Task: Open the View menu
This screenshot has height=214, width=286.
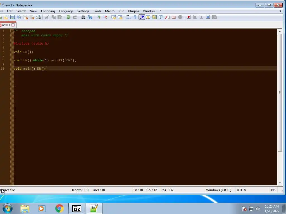Action: point(34,11)
